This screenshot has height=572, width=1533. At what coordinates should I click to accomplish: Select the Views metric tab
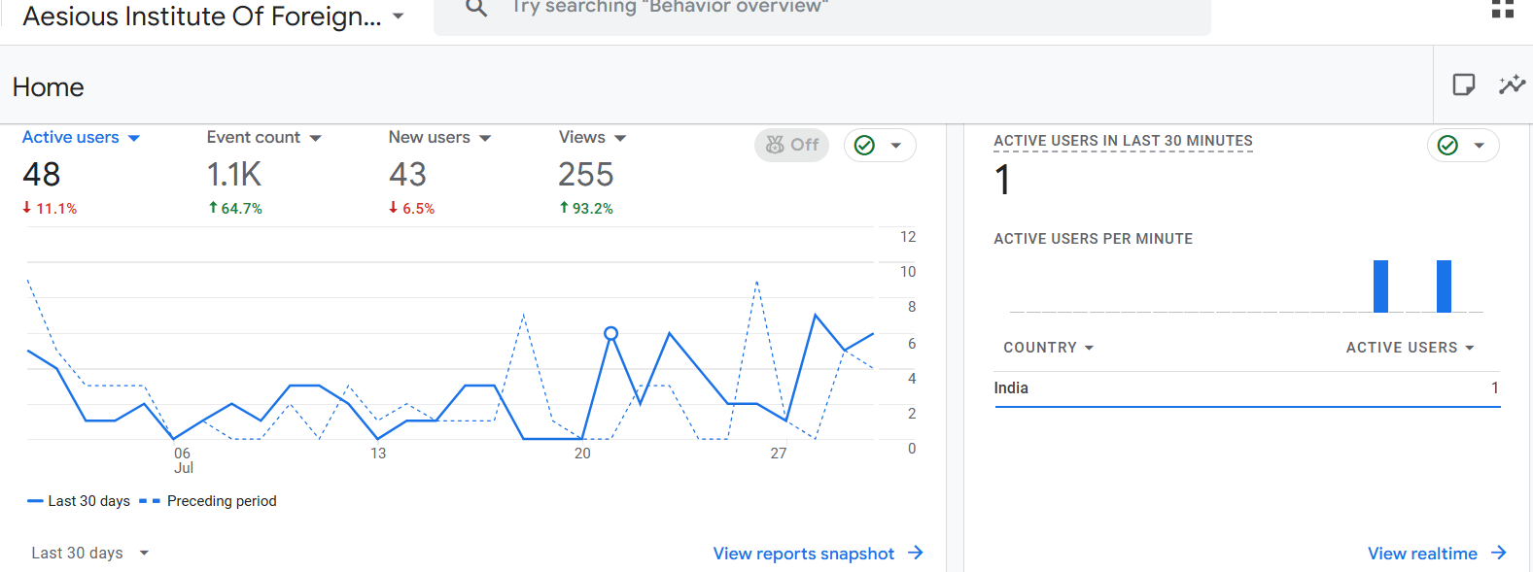[592, 138]
